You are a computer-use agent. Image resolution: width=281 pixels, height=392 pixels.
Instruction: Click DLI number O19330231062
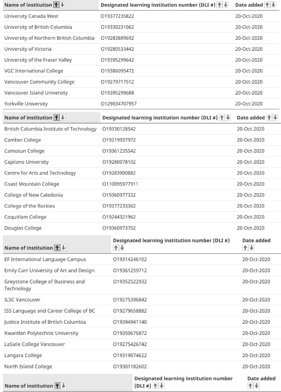click(x=117, y=27)
